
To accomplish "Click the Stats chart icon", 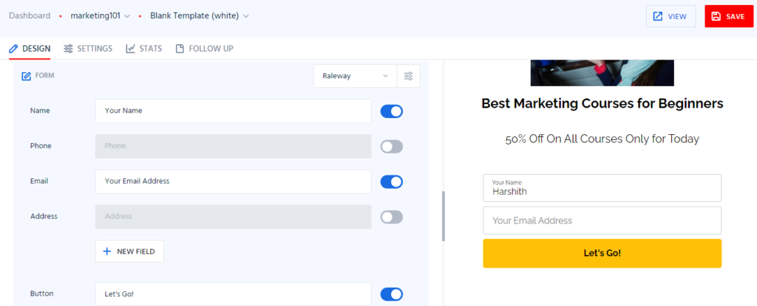I will (130, 49).
